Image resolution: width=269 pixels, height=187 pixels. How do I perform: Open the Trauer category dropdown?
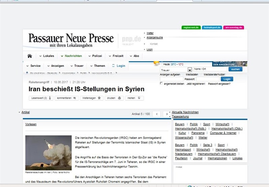pyautogui.click(x=190, y=69)
